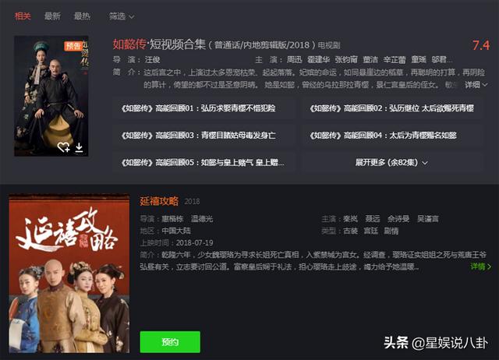This screenshot has width=499, height=360.
Task: Open the 如懿传·短视频合集 title link
Action: [159, 44]
